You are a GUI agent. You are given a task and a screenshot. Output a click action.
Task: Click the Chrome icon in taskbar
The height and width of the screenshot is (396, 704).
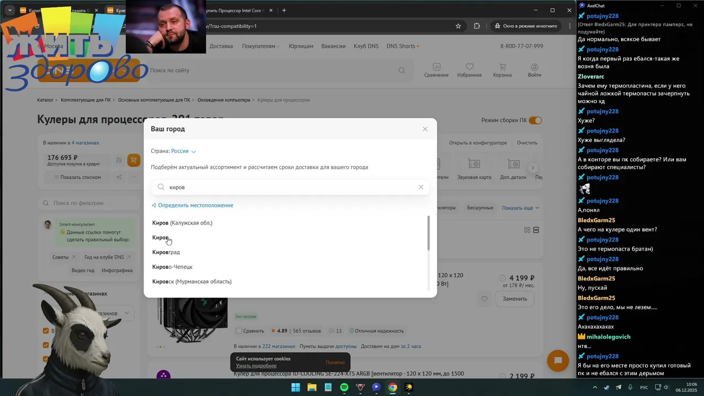(392, 387)
